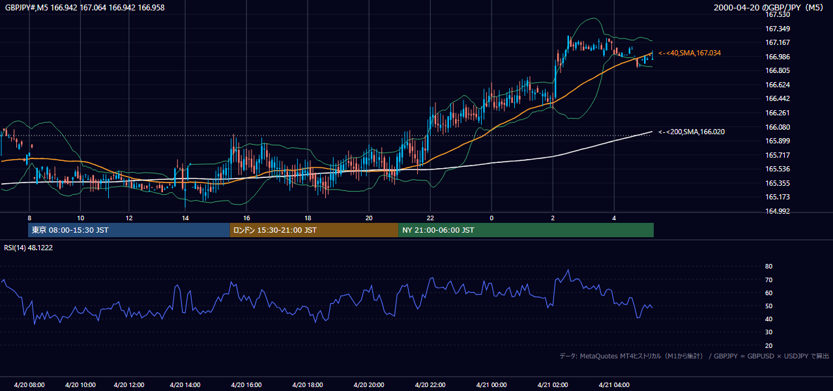833x391 pixels.
Task: Click price axis value 167.349
Action: coord(777,29)
